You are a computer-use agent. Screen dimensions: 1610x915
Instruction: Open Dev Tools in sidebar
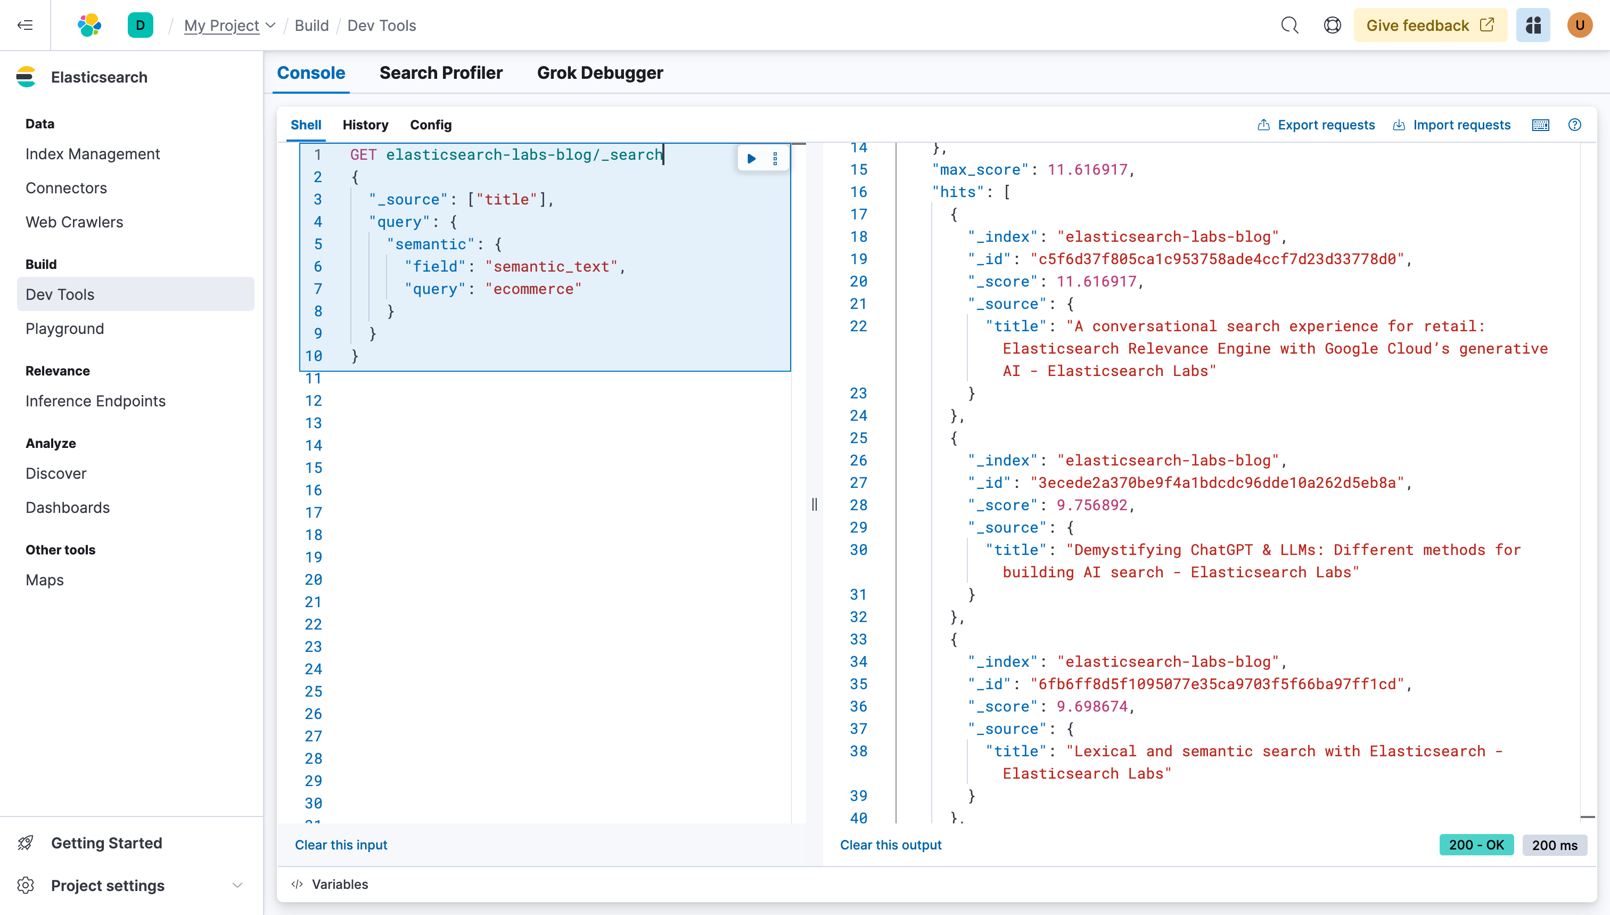136,294
